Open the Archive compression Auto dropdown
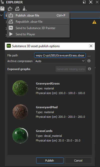Image resolution: width=100 pixels, height=167 pixels. [x=60, y=61]
